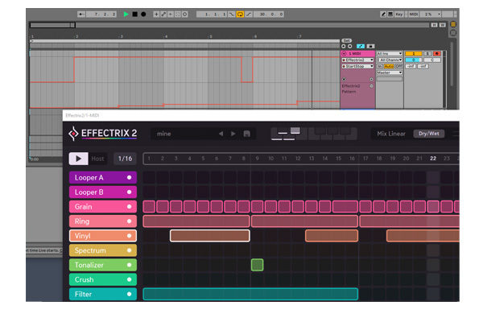The width and height of the screenshot is (483, 322).
Task: Click the Tonalizer green step block
Action: click(x=257, y=265)
